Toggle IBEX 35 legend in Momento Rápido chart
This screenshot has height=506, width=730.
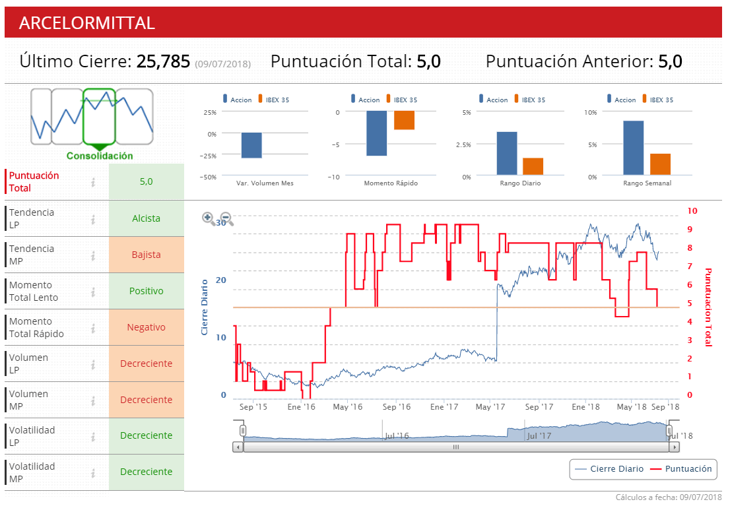(x=402, y=99)
